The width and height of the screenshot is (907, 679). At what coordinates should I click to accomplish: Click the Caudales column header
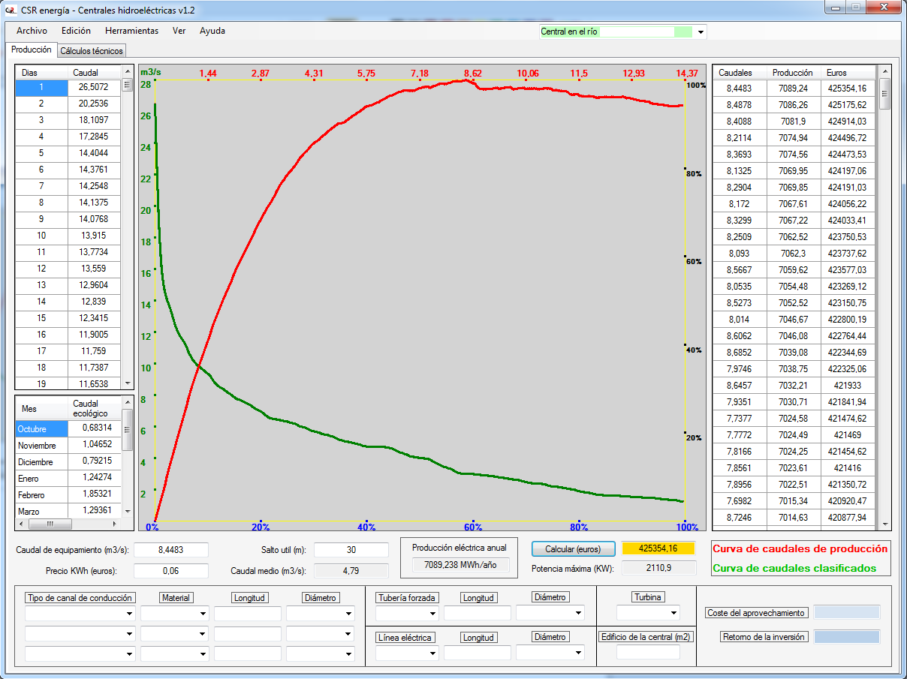pyautogui.click(x=739, y=73)
